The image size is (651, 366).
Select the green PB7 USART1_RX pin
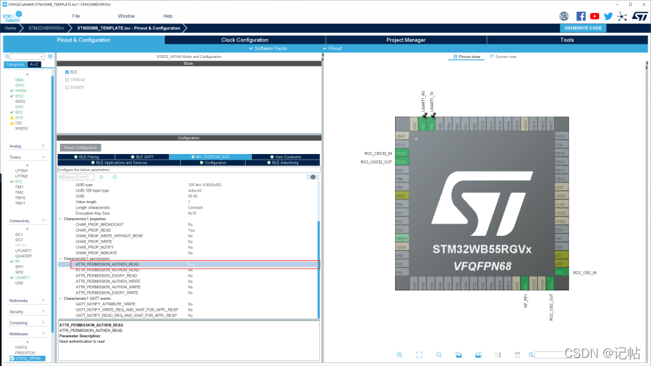422,124
